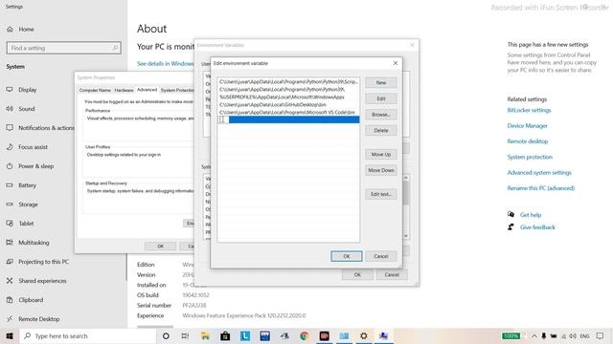The image size is (613, 344).
Task: Open Sound settings
Action: (27, 109)
